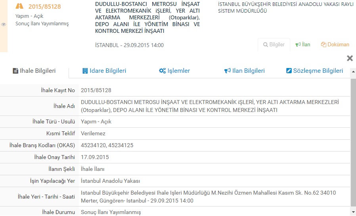Close the tender details panel with X

[x=350, y=58]
